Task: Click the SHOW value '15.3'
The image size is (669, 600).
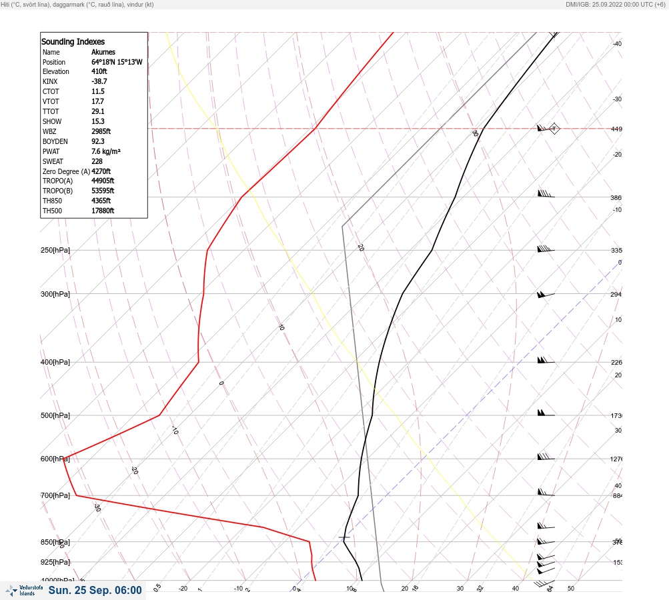Action: click(x=97, y=121)
